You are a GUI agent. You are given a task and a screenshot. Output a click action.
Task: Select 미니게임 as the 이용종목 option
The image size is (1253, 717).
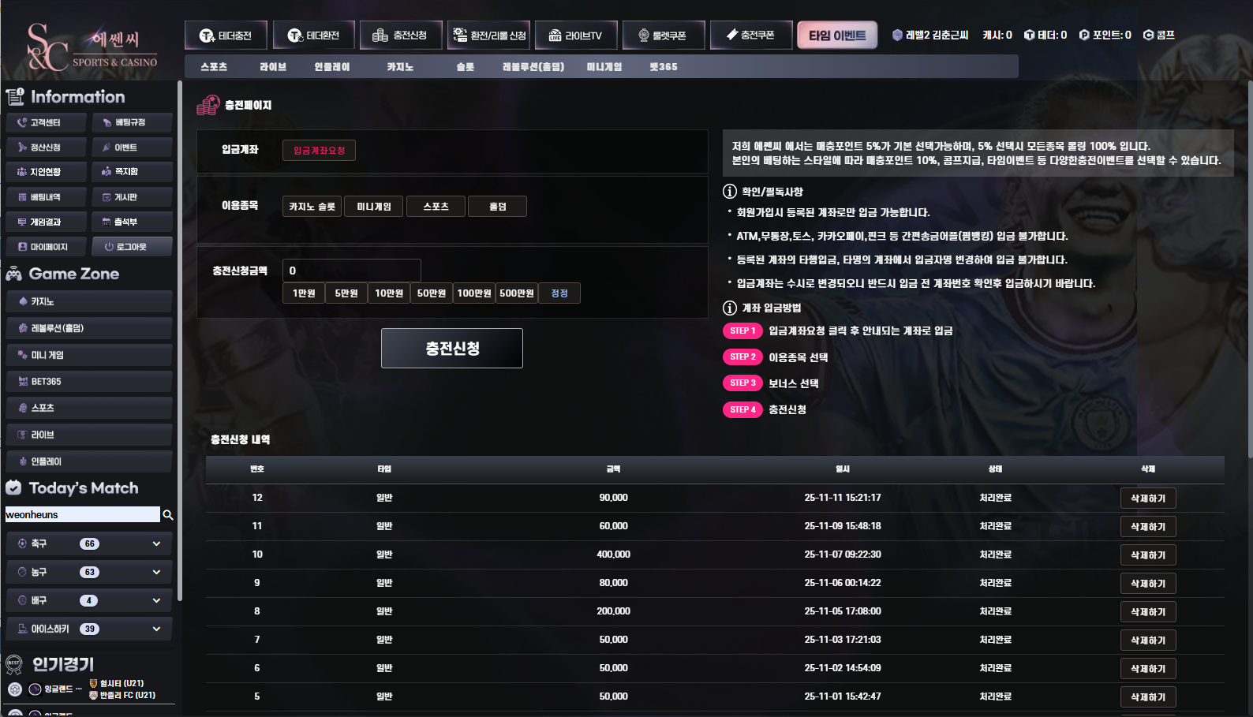coord(374,207)
